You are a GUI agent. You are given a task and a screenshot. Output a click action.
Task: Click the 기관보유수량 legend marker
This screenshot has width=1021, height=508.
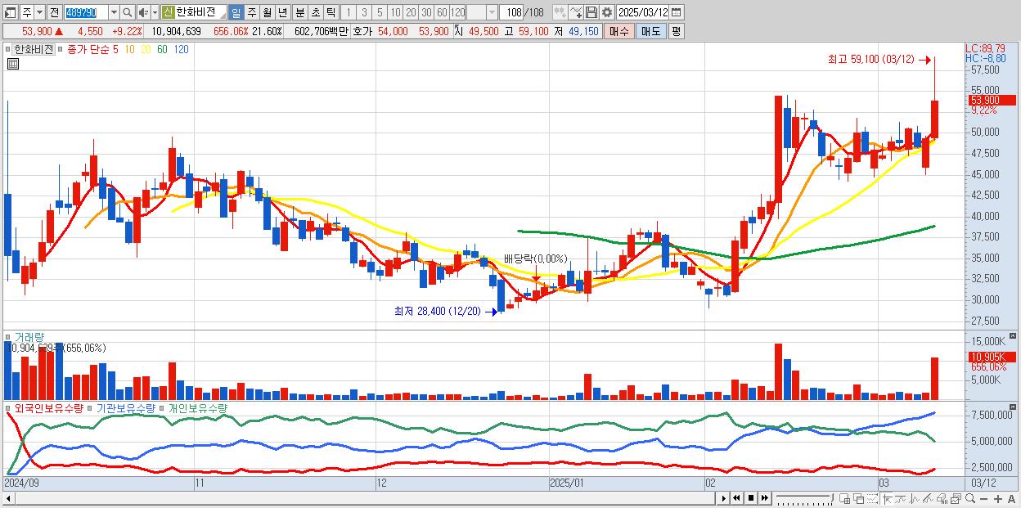92,407
